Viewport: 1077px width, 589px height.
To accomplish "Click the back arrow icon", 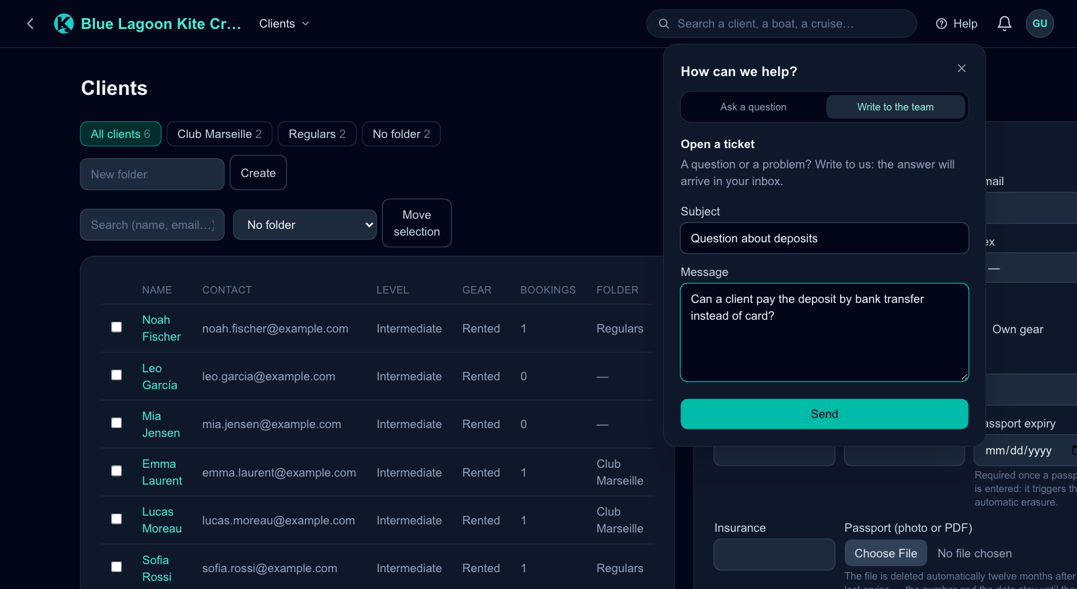I will [30, 24].
